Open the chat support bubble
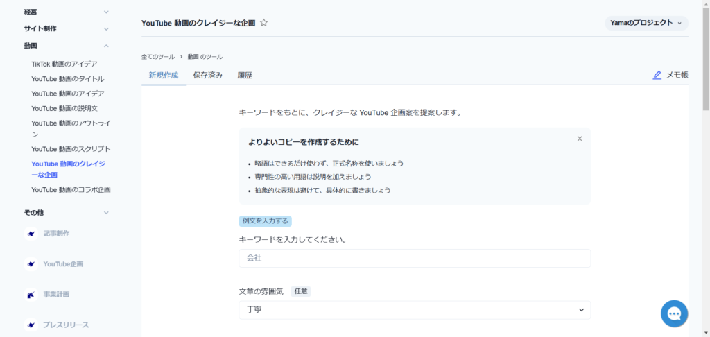Screen dimensions: 710x337 (x=674, y=313)
